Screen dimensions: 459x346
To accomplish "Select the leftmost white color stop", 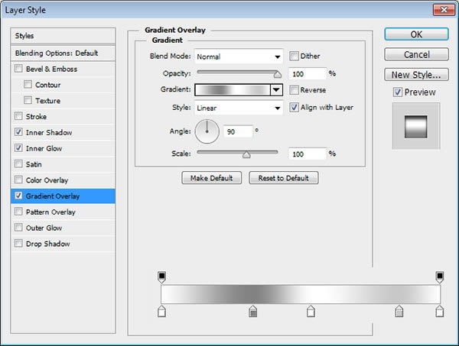I will [x=161, y=311].
